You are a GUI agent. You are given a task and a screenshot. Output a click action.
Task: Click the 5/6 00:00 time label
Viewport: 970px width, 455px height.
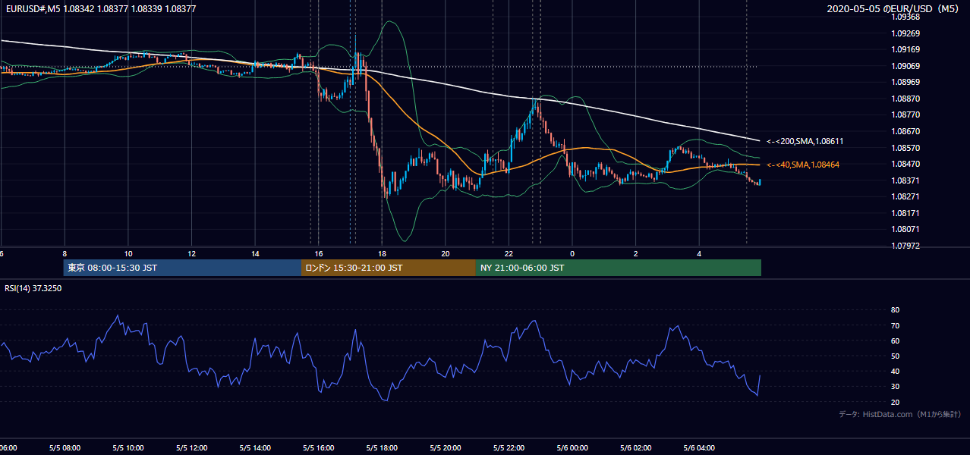573,447
